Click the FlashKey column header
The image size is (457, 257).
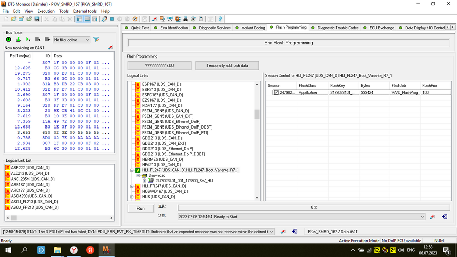click(344, 85)
